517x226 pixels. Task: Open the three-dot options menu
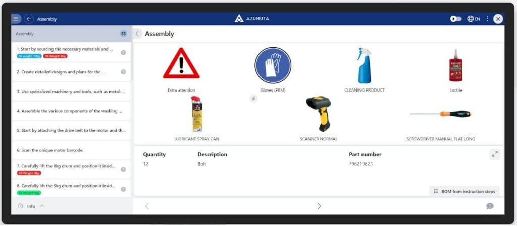pos(487,19)
